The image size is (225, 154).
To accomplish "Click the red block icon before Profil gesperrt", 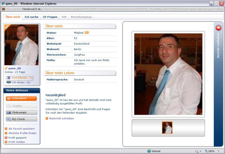I will 6,138.
